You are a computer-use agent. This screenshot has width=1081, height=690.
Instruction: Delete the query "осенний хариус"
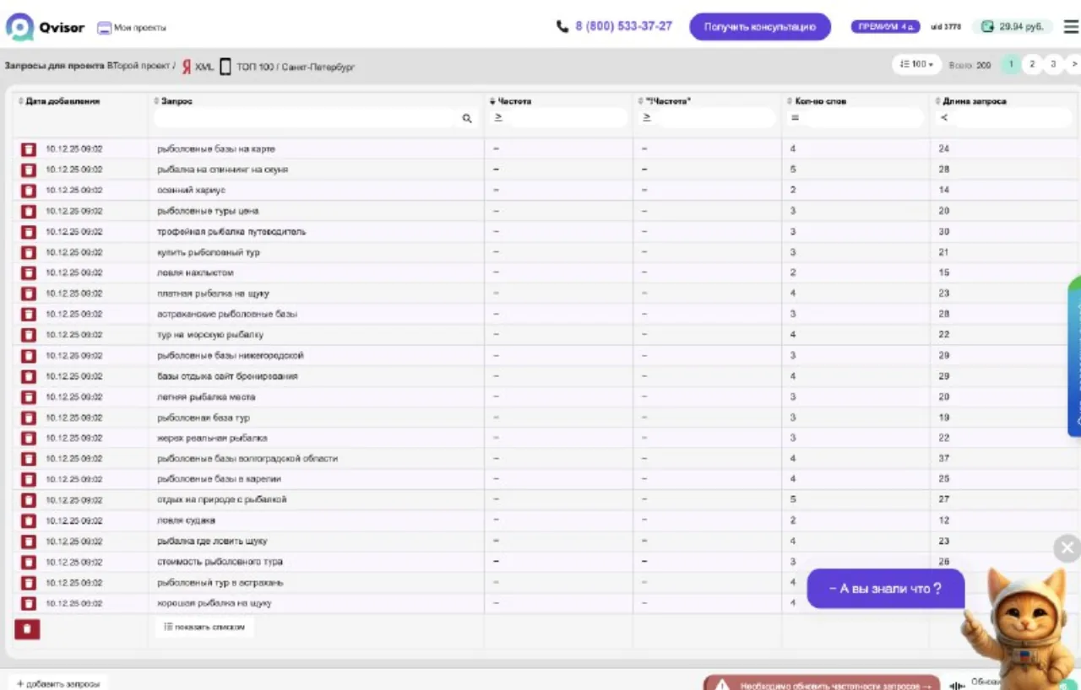point(29,191)
